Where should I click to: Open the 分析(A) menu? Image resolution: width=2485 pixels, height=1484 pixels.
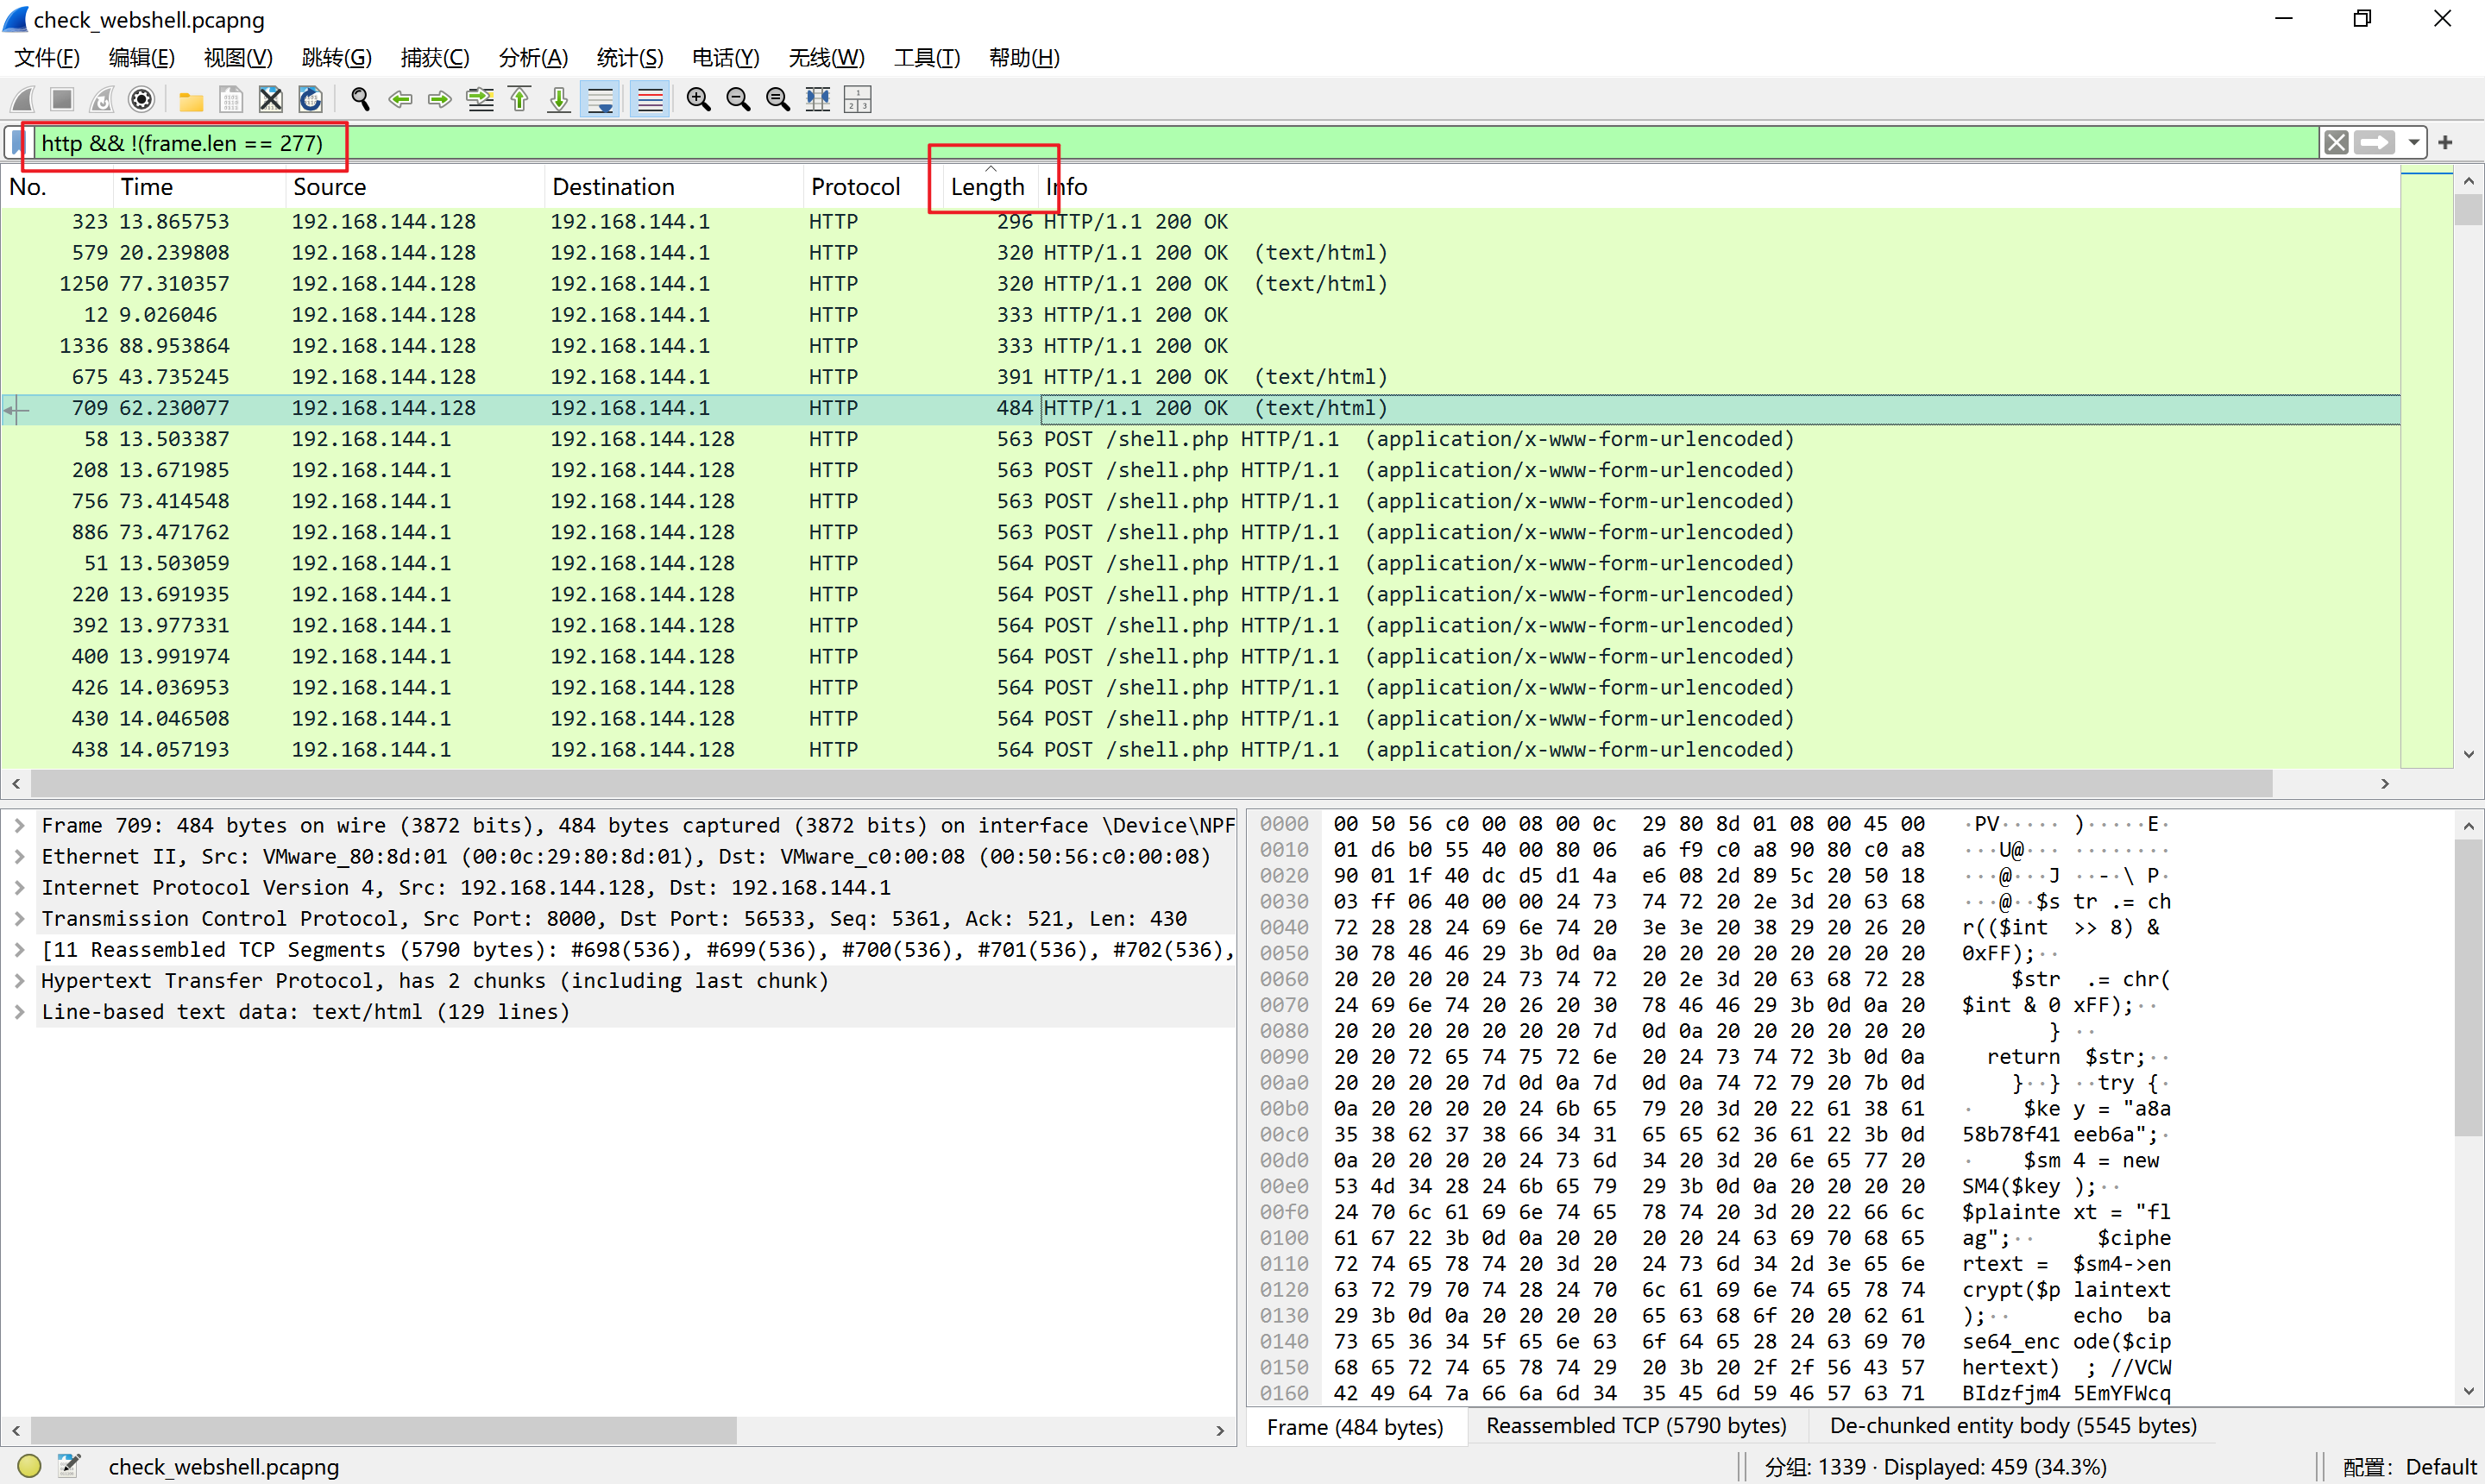coord(533,58)
